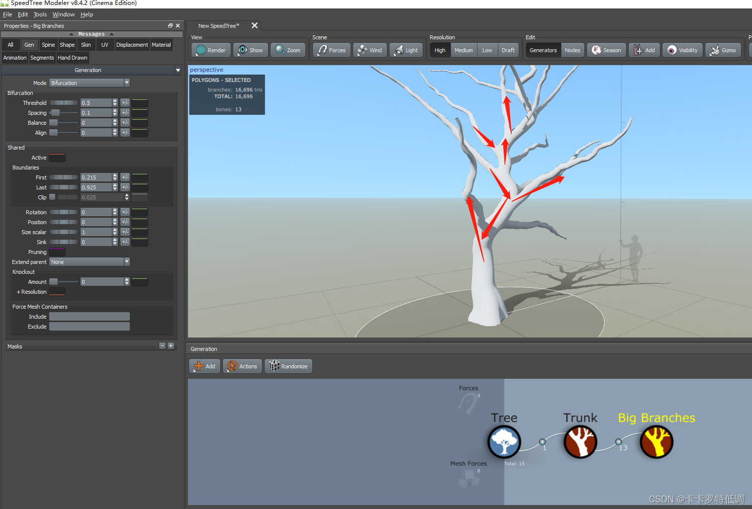Set resolution to Medium
The width and height of the screenshot is (752, 509).
(464, 50)
